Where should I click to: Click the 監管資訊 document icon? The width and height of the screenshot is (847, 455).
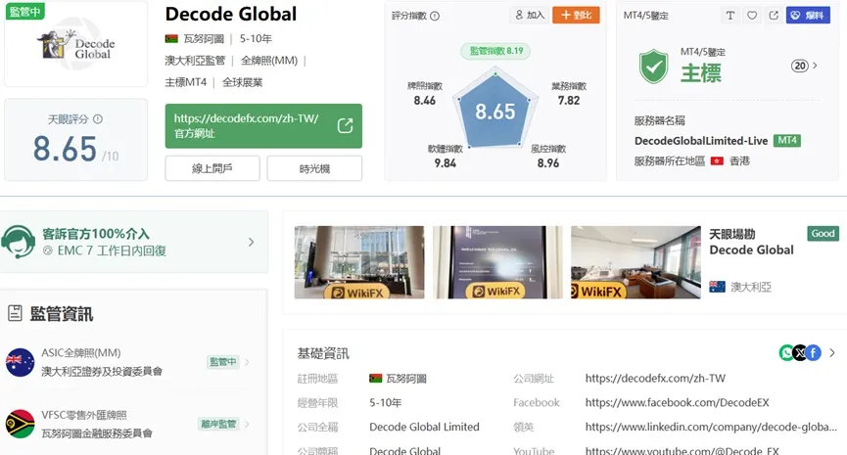(x=15, y=313)
